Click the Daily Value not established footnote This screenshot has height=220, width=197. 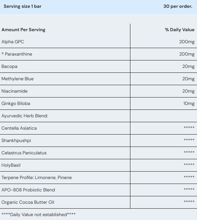coord(39,214)
